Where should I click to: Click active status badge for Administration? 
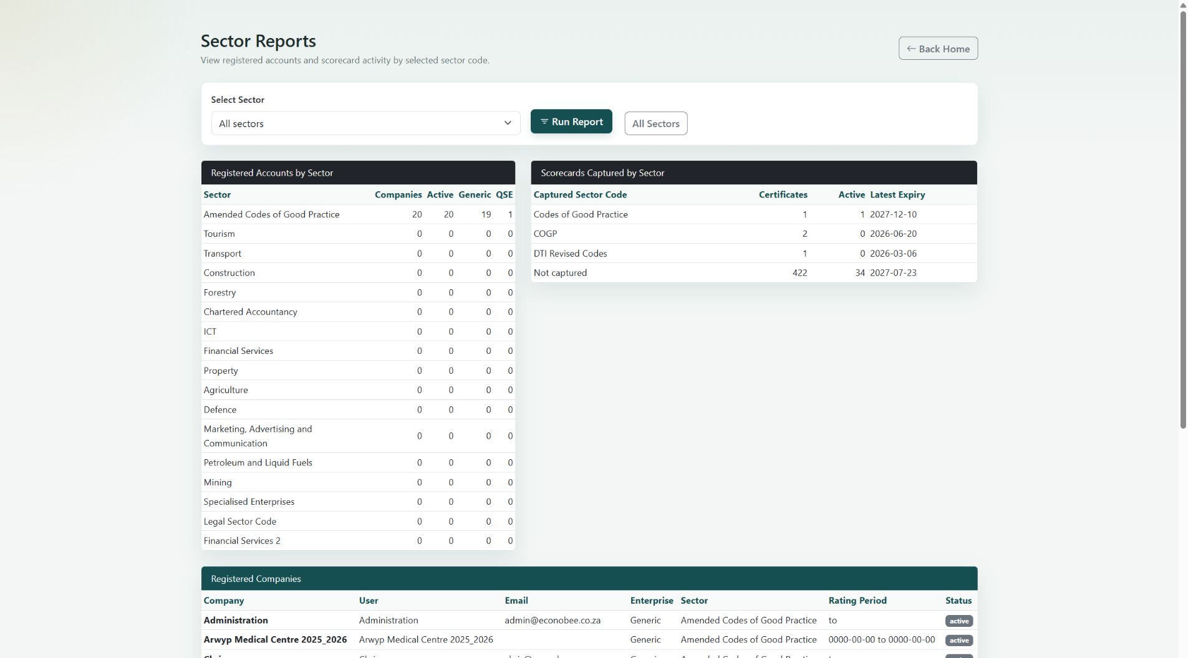click(x=959, y=621)
